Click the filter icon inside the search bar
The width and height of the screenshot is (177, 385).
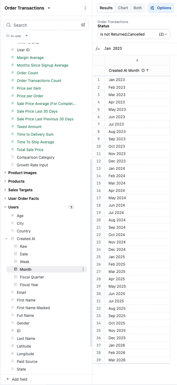click(83, 25)
